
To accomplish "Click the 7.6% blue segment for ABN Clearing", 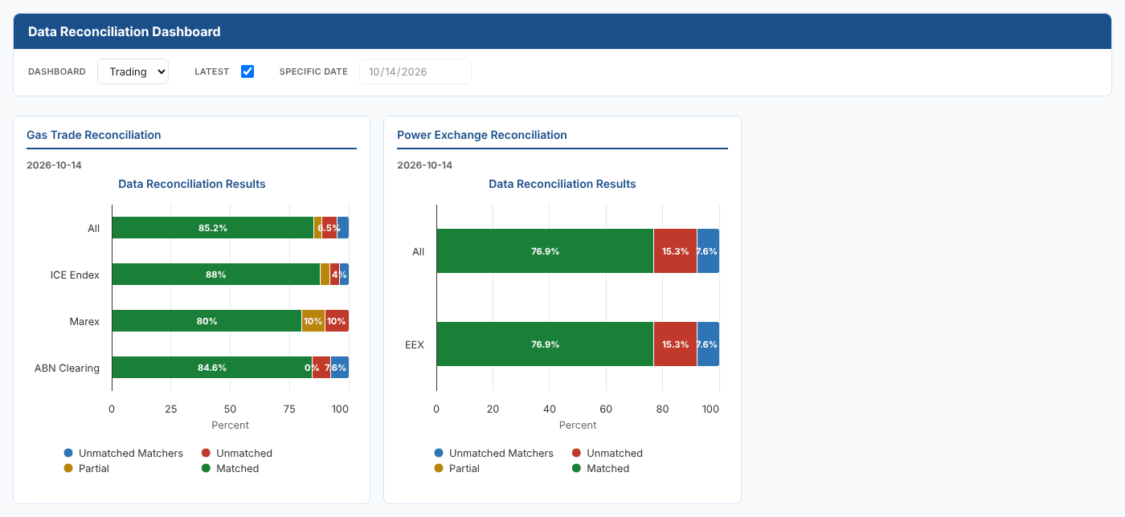I will click(x=340, y=368).
